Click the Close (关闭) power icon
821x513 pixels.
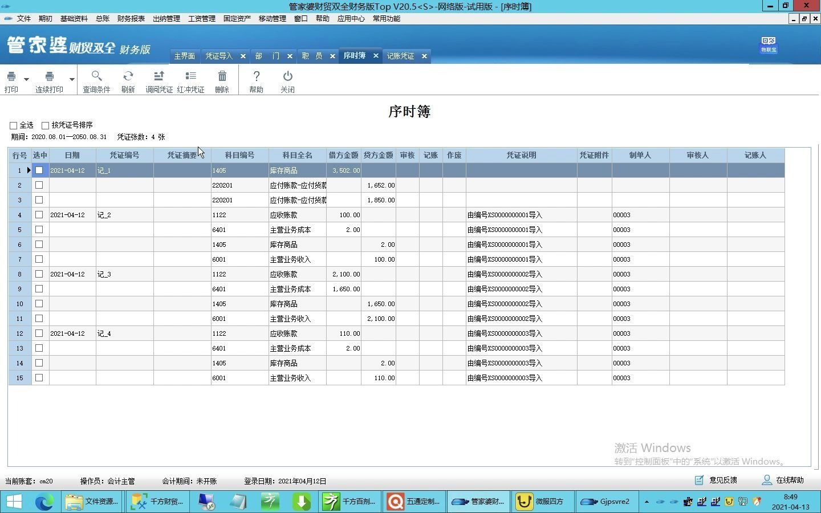(288, 76)
